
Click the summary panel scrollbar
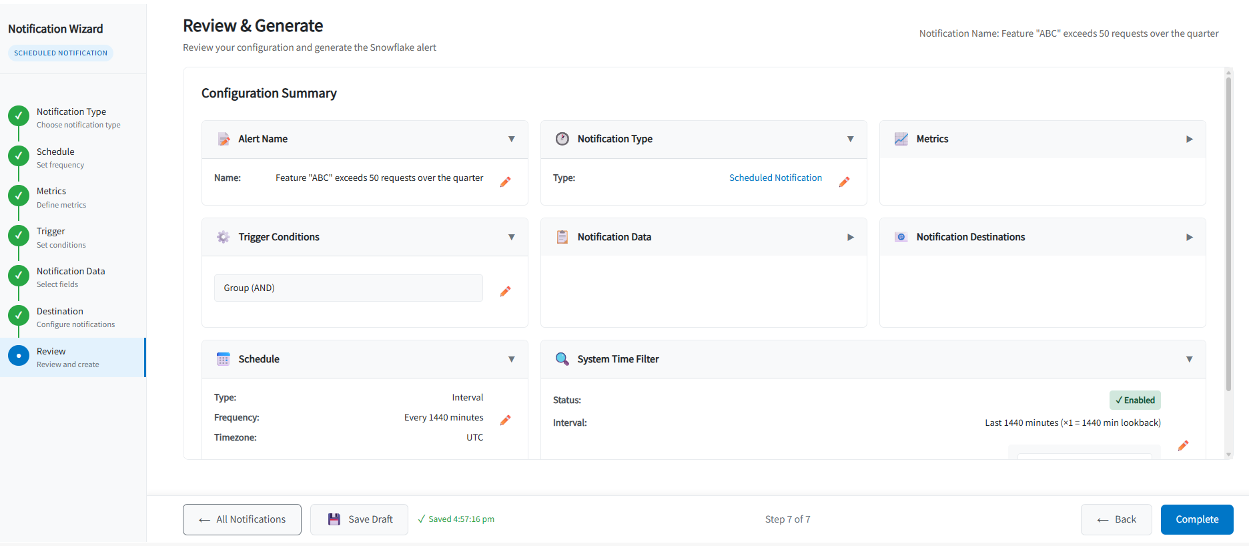coord(1228,234)
